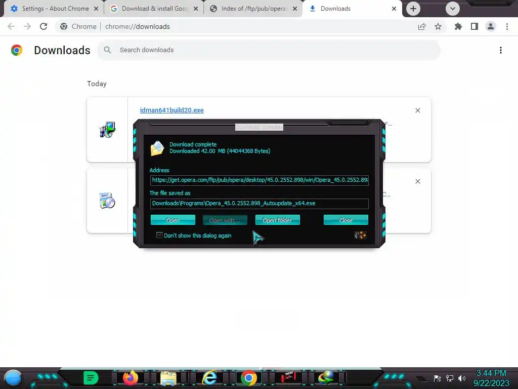Open Downloads page more actions menu
Screen dimensions: 518x389
500,50
